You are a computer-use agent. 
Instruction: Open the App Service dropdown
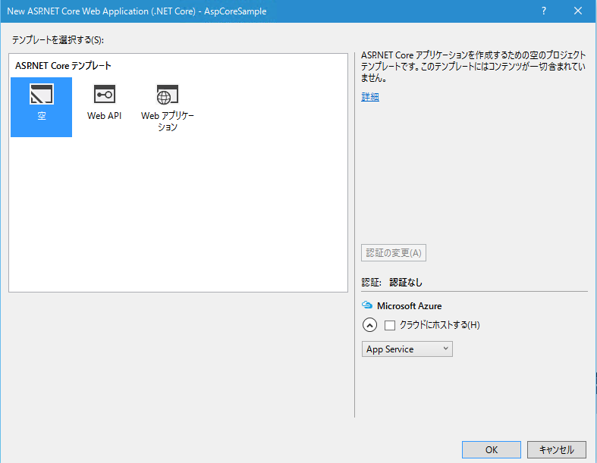[x=407, y=349]
